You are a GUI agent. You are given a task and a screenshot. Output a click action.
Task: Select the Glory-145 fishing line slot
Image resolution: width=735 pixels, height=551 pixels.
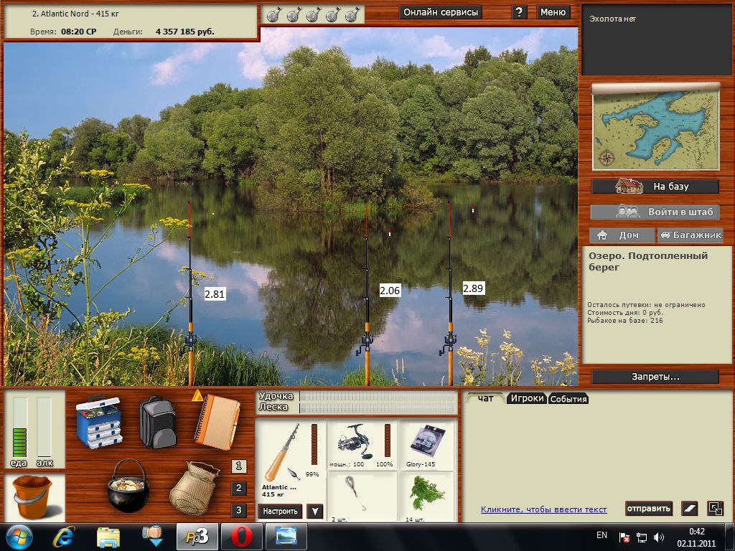click(426, 445)
